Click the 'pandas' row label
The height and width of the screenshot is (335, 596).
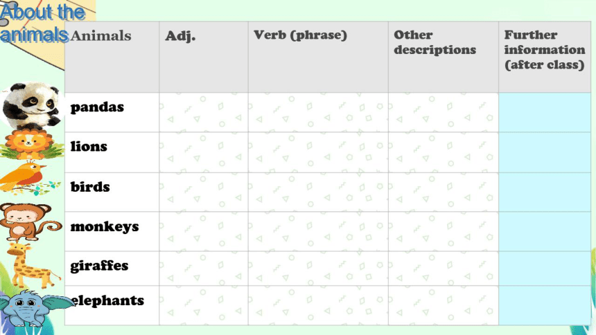tap(97, 107)
